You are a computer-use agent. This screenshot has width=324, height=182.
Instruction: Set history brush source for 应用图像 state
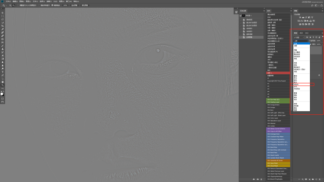pyautogui.click(x=240, y=37)
